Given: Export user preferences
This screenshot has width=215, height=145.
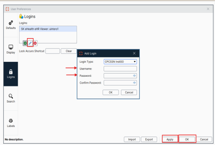Looking at the screenshot, I should click(x=149, y=140).
